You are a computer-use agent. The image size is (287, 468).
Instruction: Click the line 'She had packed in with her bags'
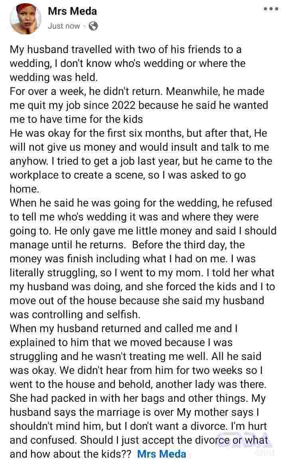[x=138, y=398]
